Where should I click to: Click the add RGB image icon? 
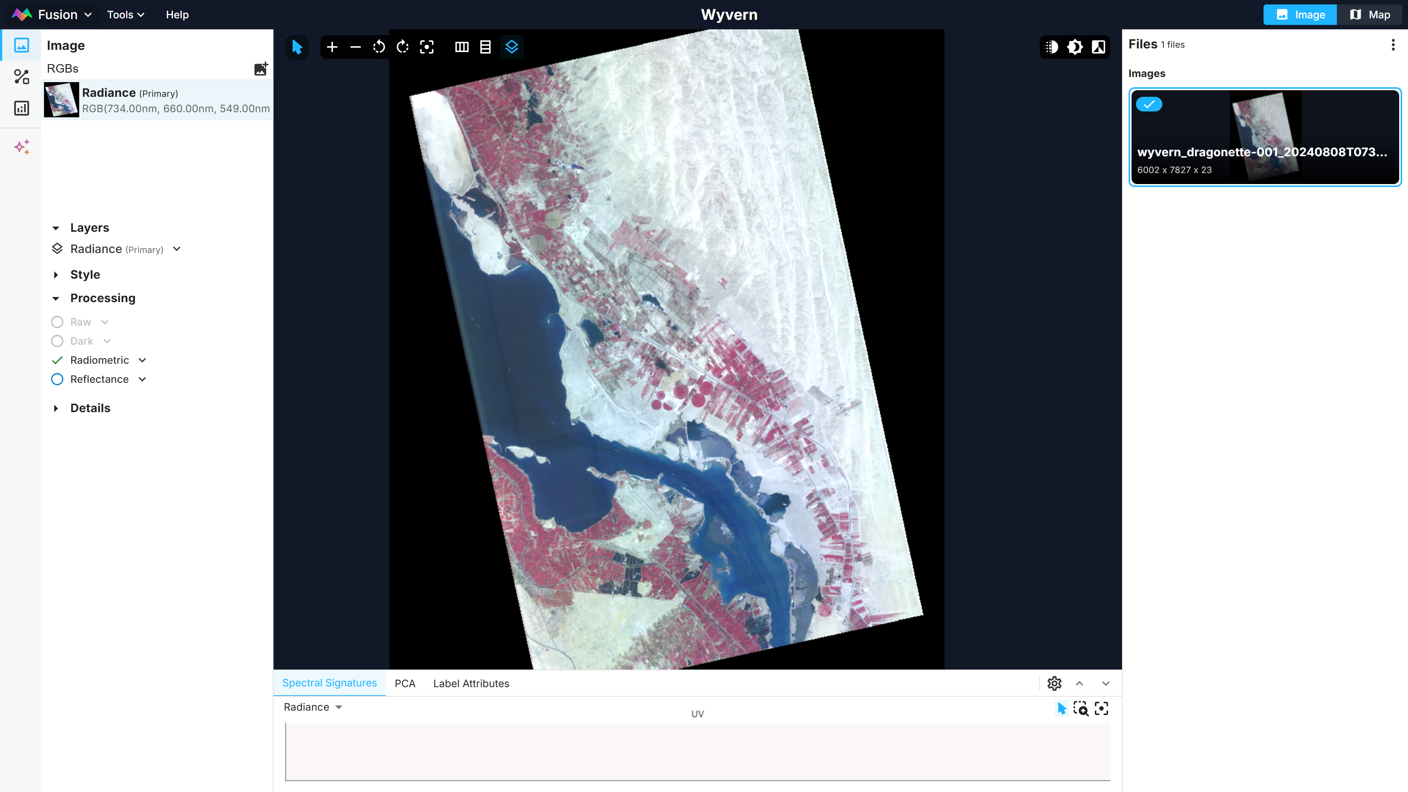[x=261, y=68]
